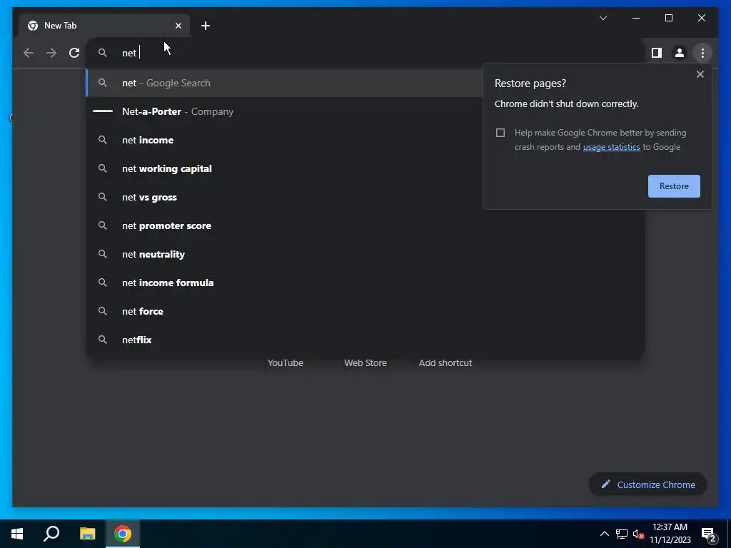Viewport: 731px width, 548px height.
Task: Click Add shortcut
Action: coord(445,362)
